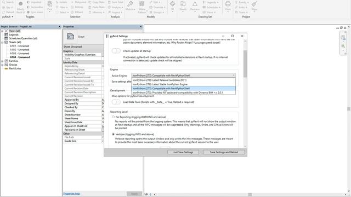Click the drawing view vertical scrollbar thumb
The width and height of the screenshot is (351, 197).
click(349, 109)
